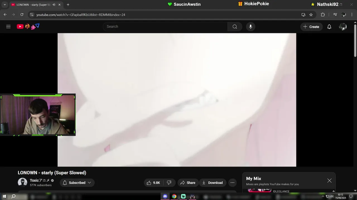Open Chrome from taskbar
Screen dimensions: 357x200
coord(174,196)
